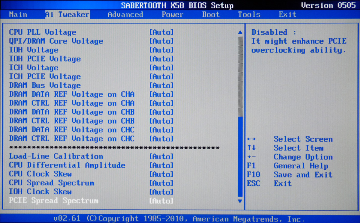Select DRAM CTRL REF Voltage on CHA
Screen dimensions: 360x223
click(x=72, y=103)
